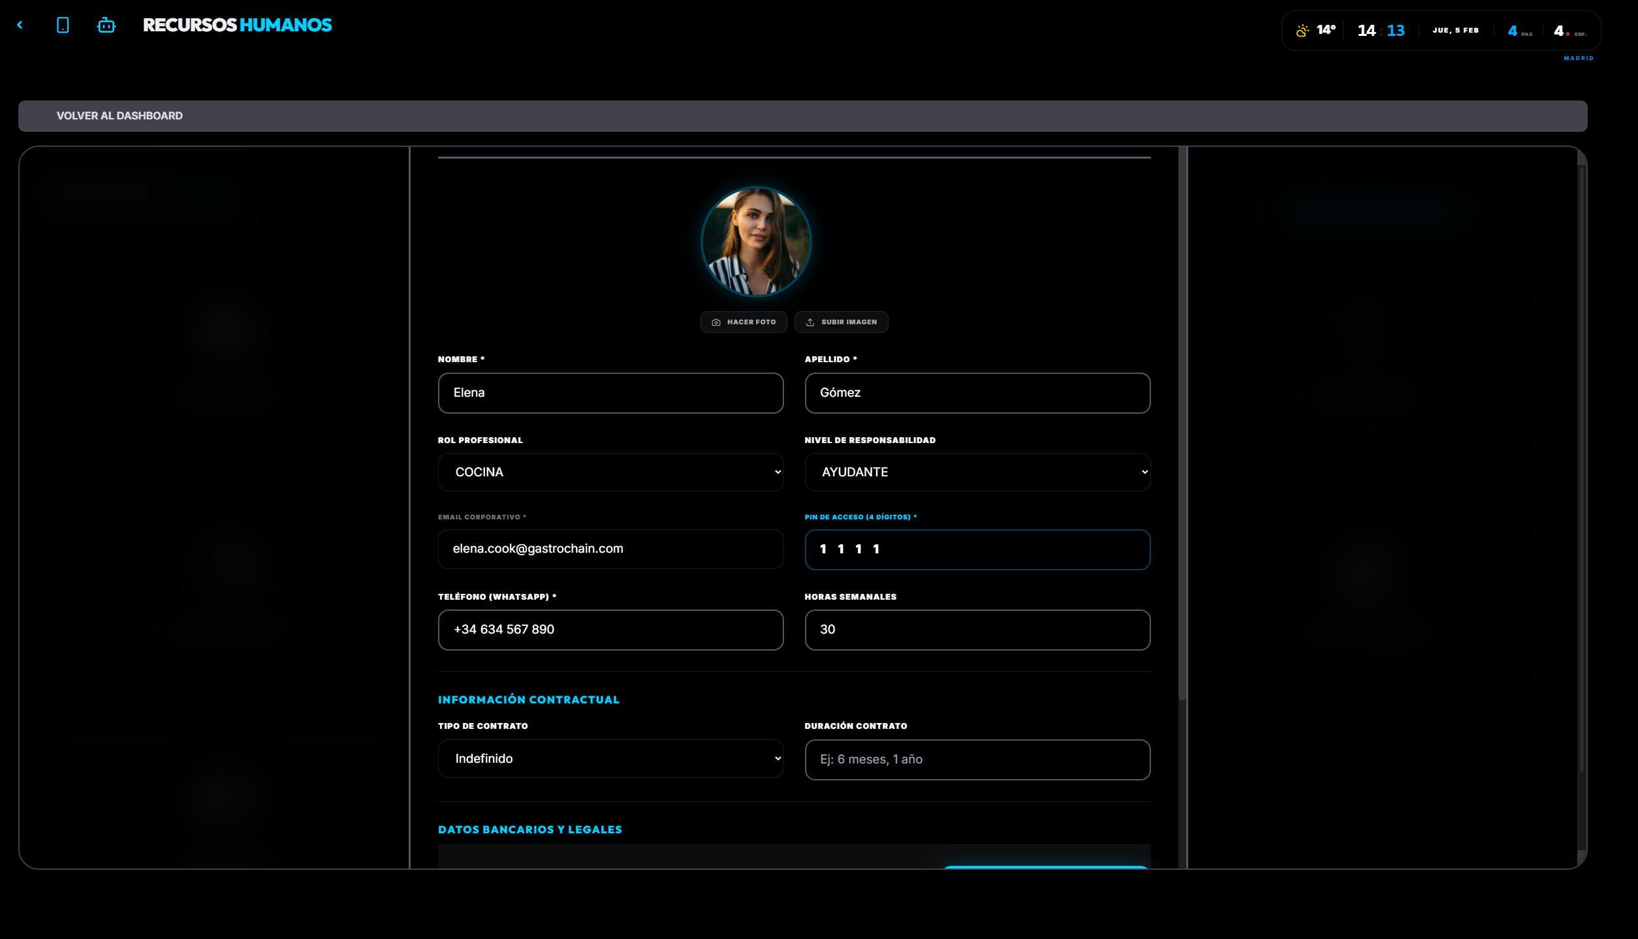Focus the Nombre input field
The image size is (1638, 939).
[x=610, y=393]
